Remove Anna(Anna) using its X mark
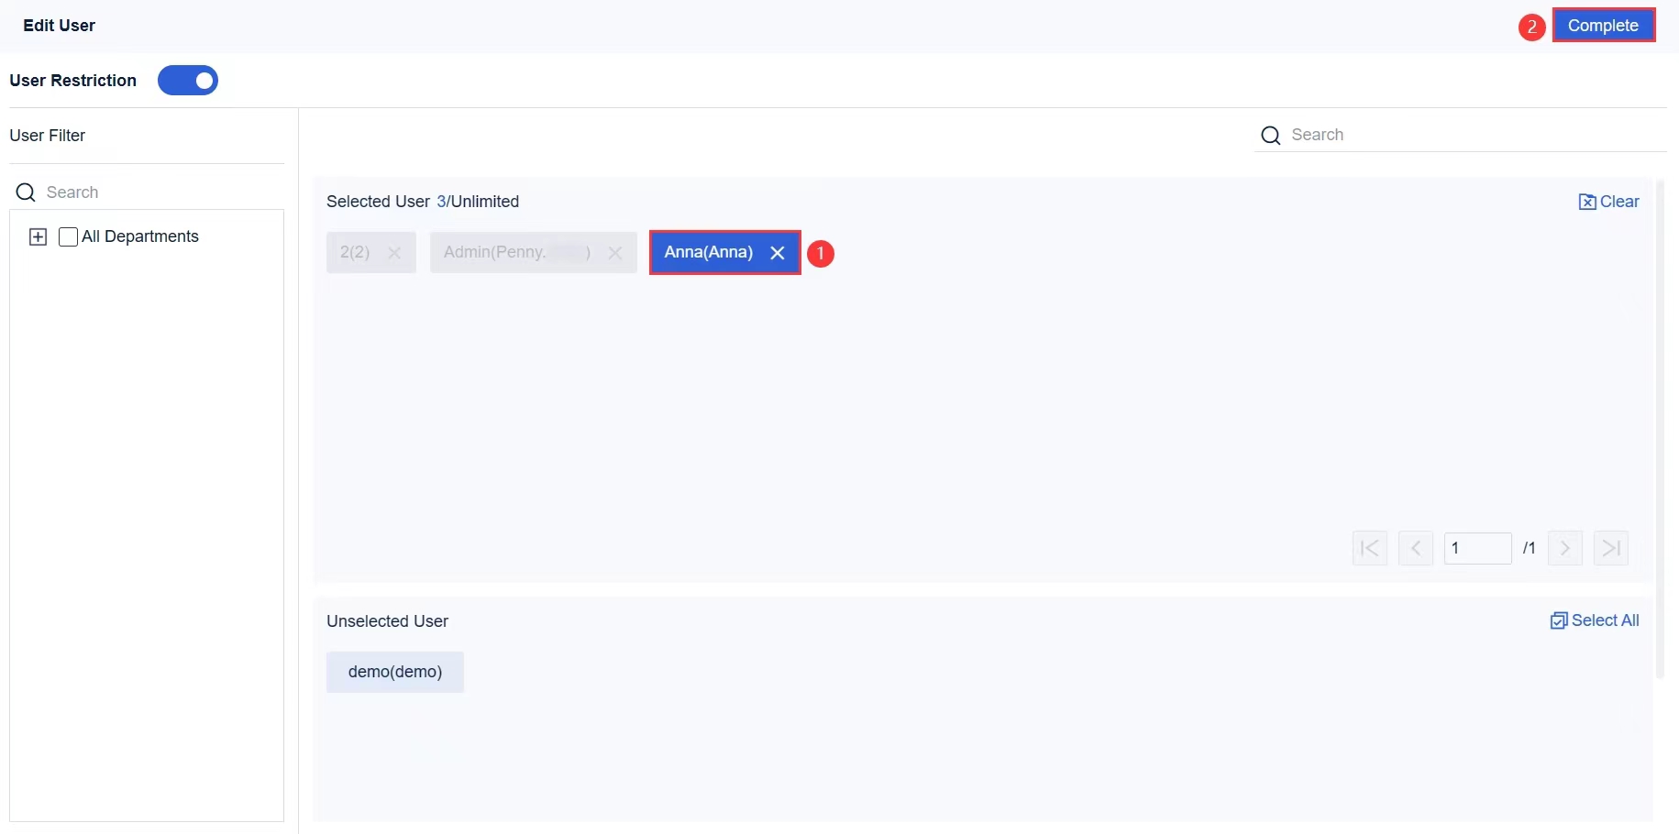This screenshot has height=834, width=1679. 778,253
